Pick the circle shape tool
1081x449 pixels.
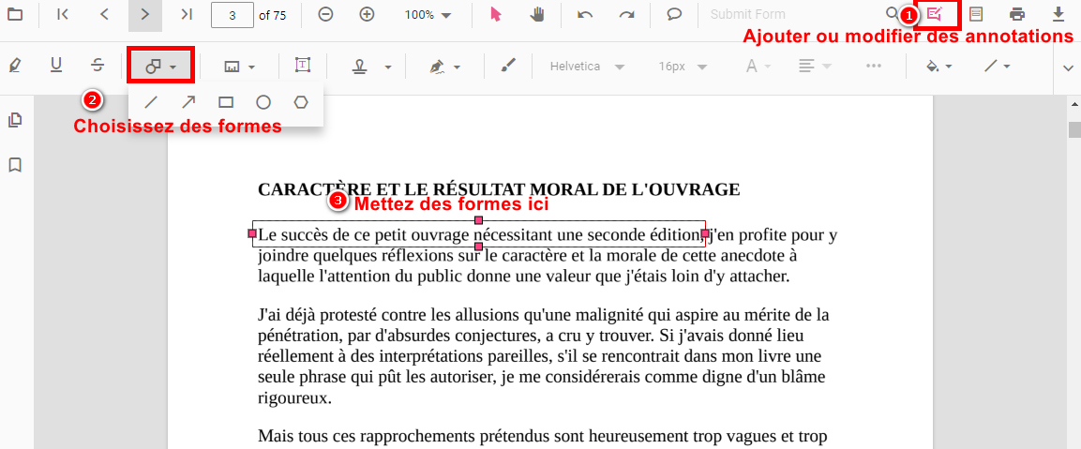coord(263,102)
